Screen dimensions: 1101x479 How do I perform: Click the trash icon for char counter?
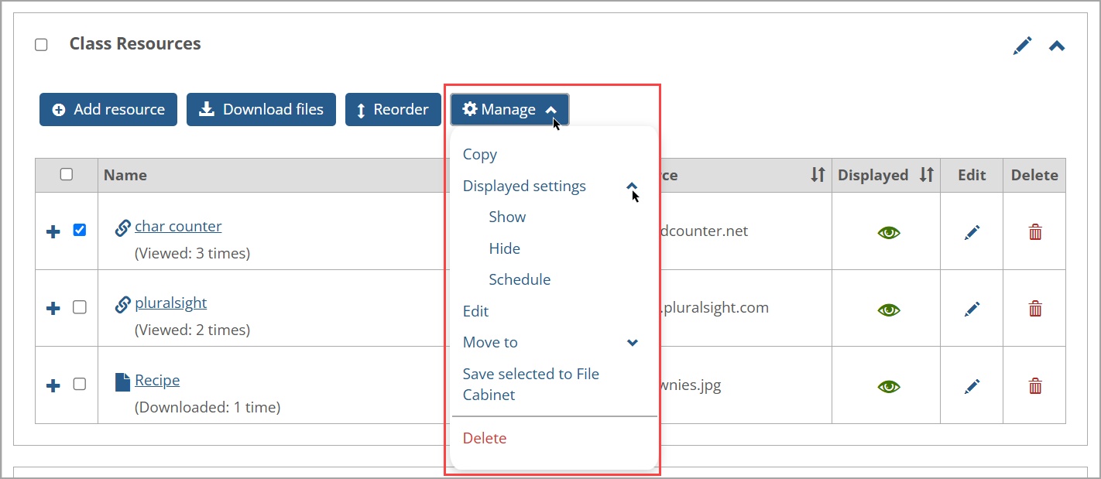point(1035,231)
